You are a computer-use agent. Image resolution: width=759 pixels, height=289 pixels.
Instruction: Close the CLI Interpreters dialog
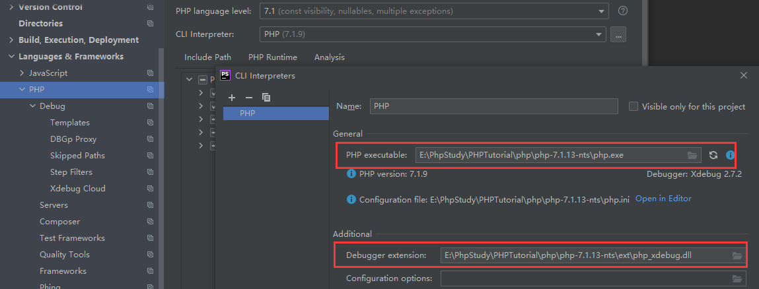tap(744, 75)
